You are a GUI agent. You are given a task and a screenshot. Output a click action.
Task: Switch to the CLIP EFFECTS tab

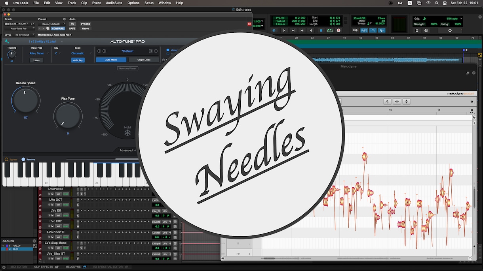tap(44, 267)
